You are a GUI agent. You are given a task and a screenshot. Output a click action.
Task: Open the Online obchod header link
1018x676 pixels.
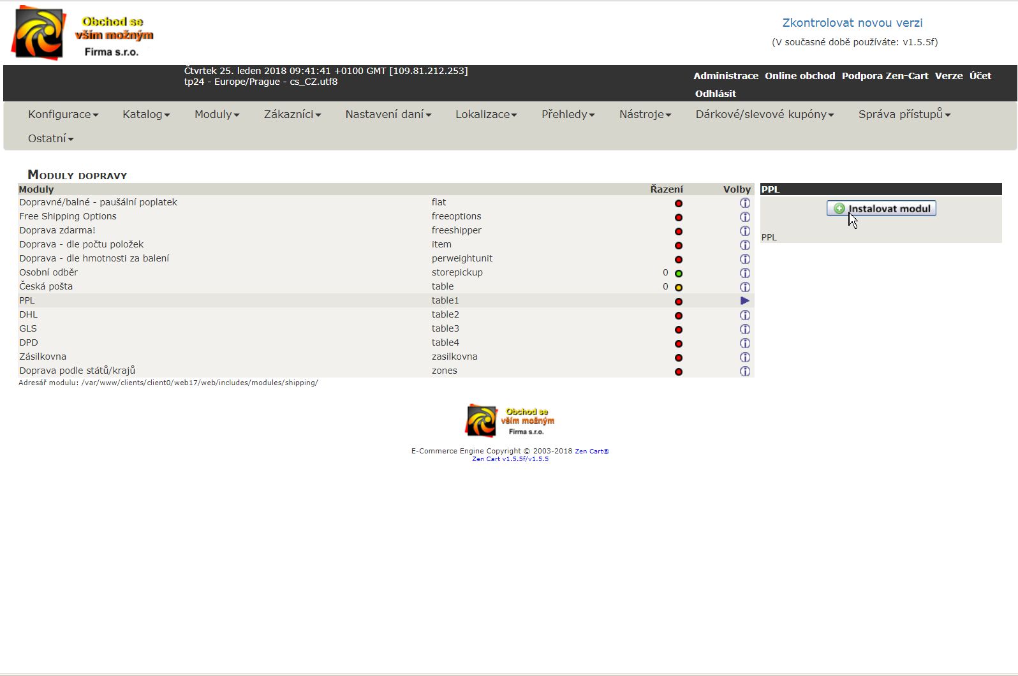point(800,76)
